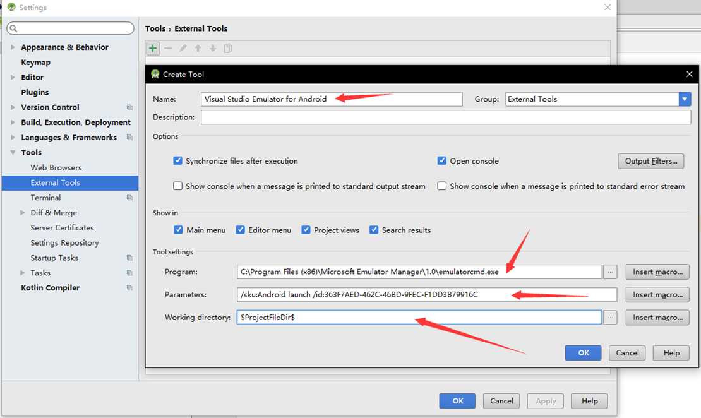This screenshot has width=701, height=418.
Task: Click OK in Create Tool dialog
Action: [583, 353]
